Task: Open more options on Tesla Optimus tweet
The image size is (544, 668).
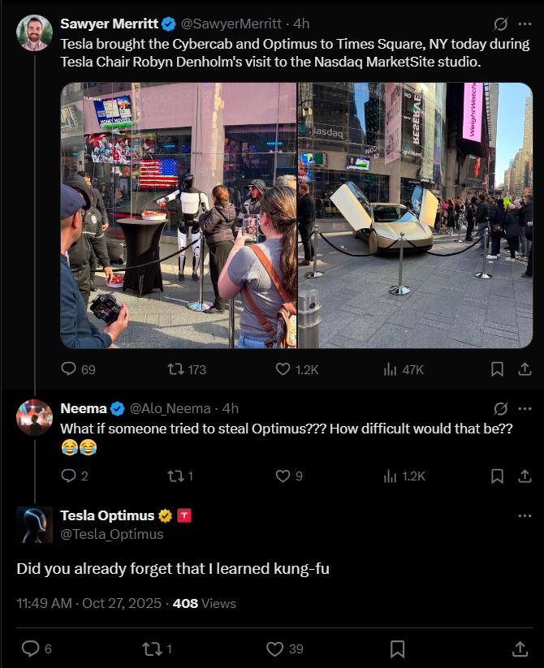Action: pos(525,515)
